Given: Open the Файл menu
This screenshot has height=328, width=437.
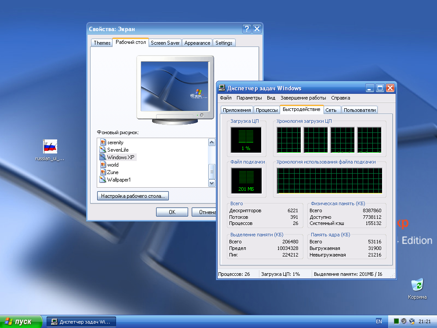Looking at the screenshot, I should point(226,98).
